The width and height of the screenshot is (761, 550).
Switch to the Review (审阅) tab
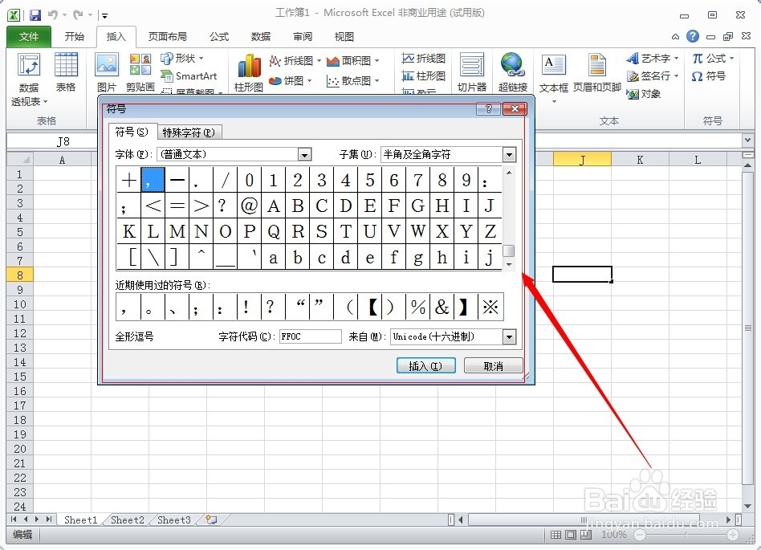(303, 36)
